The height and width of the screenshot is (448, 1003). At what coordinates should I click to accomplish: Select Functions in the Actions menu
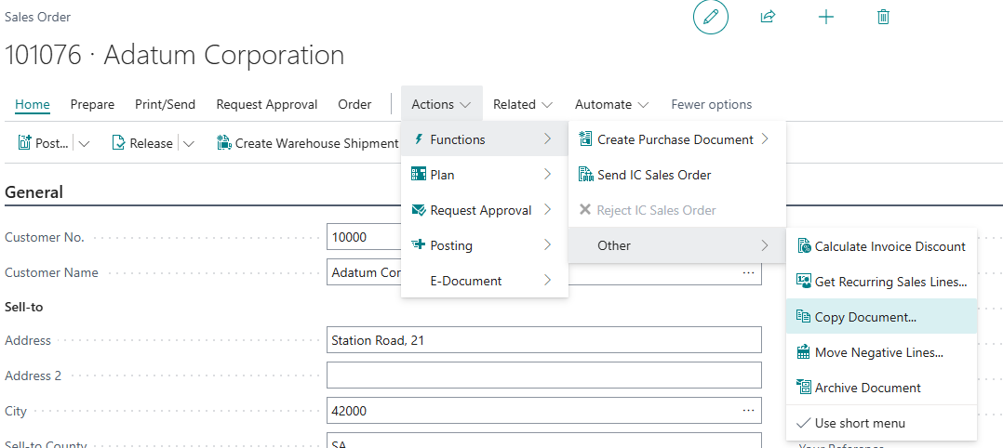tap(484, 139)
